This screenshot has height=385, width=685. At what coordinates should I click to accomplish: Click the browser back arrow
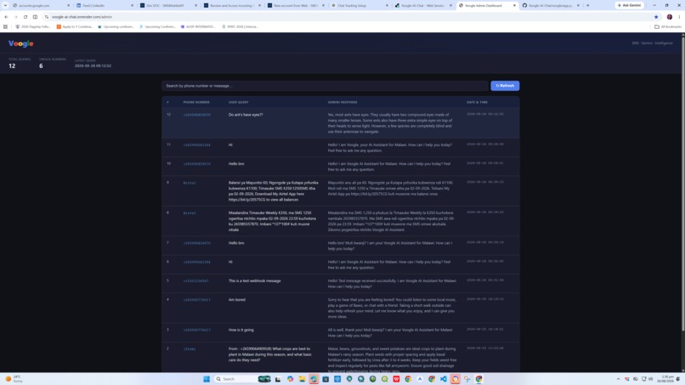coord(6,17)
